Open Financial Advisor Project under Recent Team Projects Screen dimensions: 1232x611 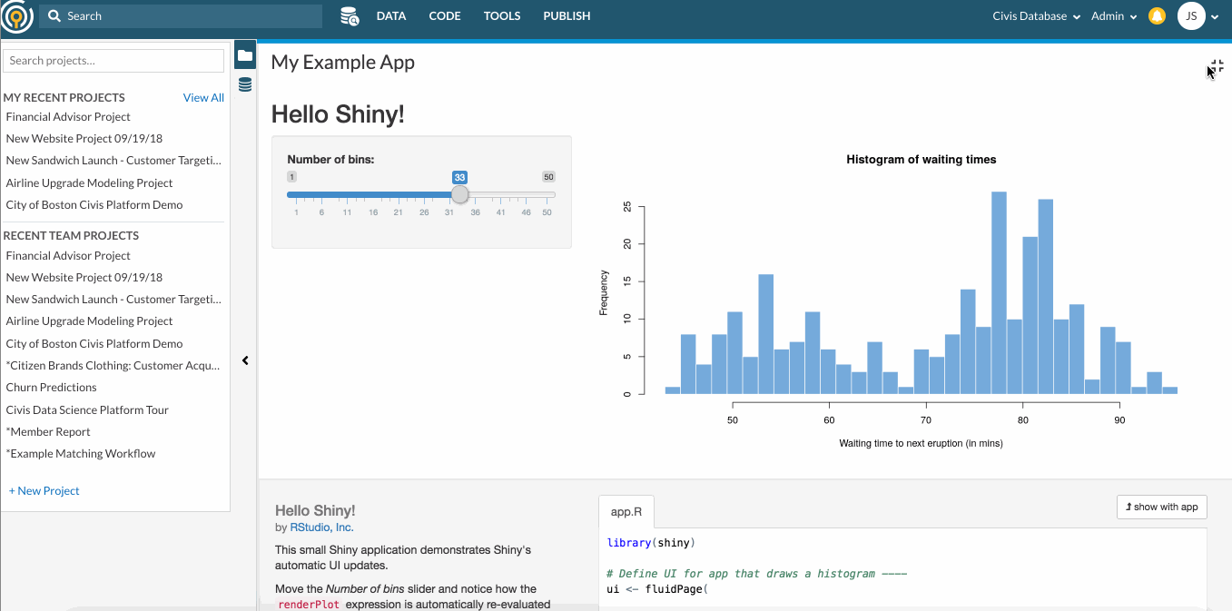[68, 256]
